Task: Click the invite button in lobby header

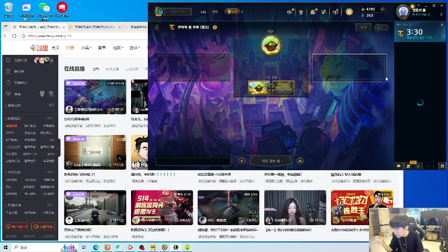Action: pyautogui.click(x=363, y=27)
